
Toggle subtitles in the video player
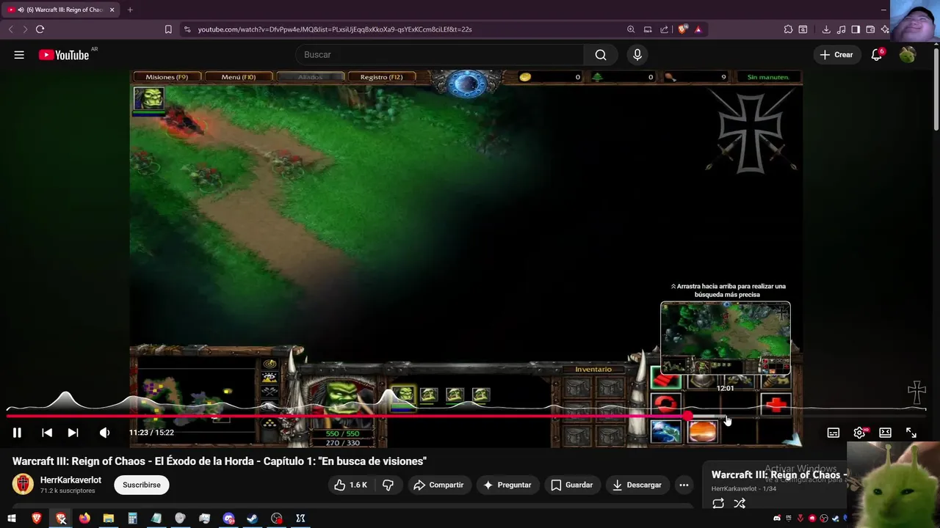point(834,433)
